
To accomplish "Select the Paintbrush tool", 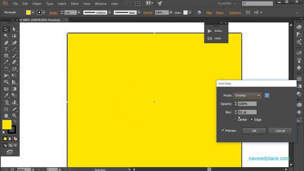I will tap(14, 56).
